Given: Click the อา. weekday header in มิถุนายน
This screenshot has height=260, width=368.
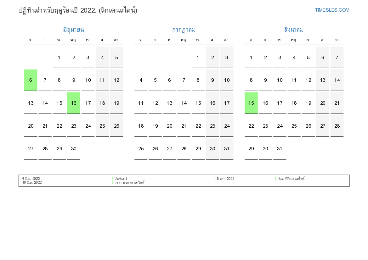Looking at the screenshot, I should [x=116, y=40].
